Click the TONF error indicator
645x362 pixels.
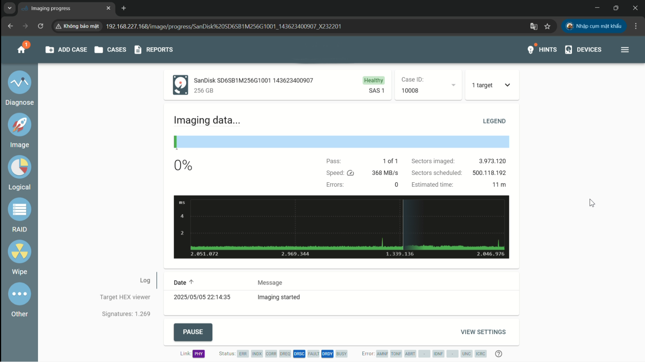396,354
